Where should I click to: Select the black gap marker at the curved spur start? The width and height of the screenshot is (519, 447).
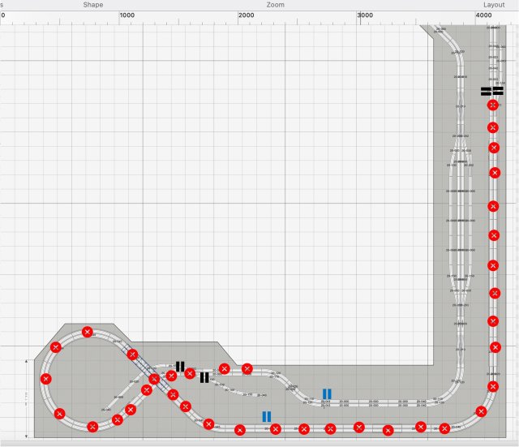pos(204,377)
